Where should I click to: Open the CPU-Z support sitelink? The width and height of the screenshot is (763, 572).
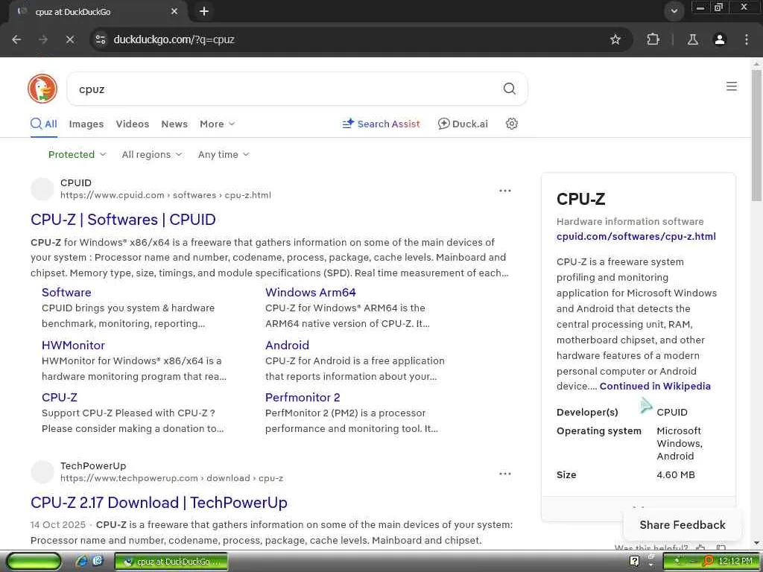click(x=60, y=398)
